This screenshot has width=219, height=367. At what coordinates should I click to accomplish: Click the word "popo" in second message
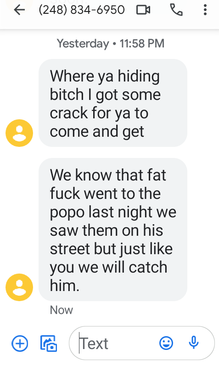pyautogui.click(x=67, y=213)
